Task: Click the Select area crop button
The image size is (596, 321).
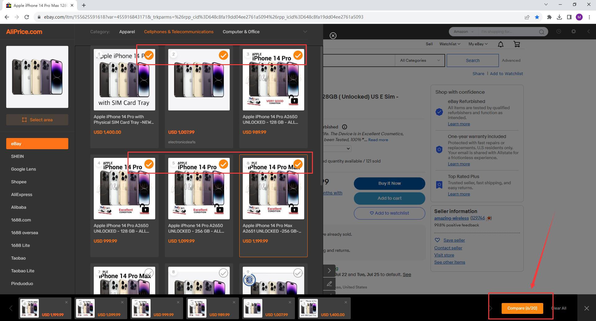Action: (x=37, y=120)
